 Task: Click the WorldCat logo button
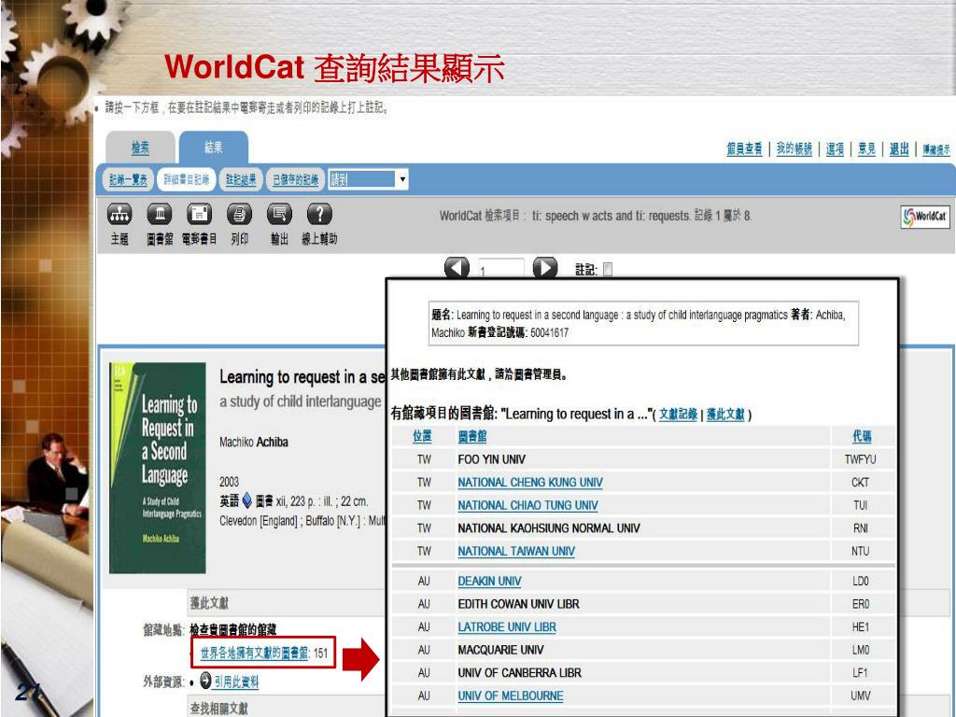tap(925, 217)
